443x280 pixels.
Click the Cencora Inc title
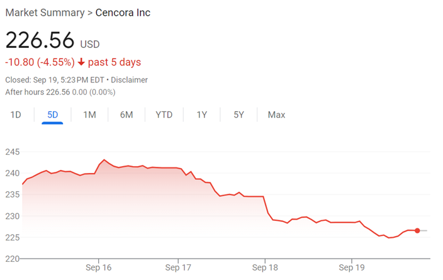(123, 13)
